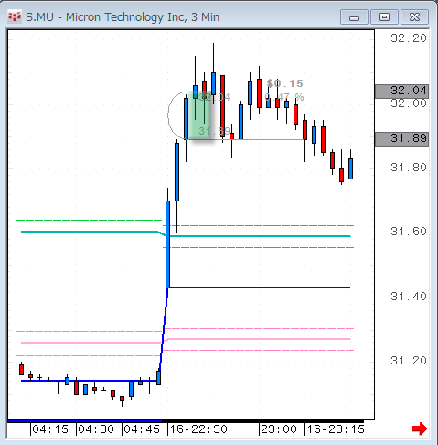This screenshot has height=445, width=438.
Task: Click the 23:00 time axis label
Action: point(279,429)
